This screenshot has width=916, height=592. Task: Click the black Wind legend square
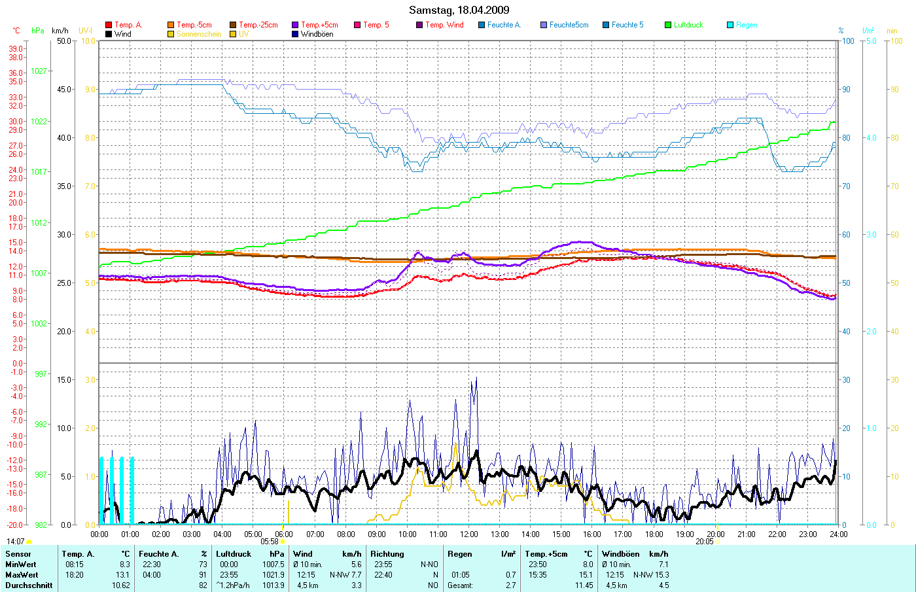pyautogui.click(x=109, y=34)
